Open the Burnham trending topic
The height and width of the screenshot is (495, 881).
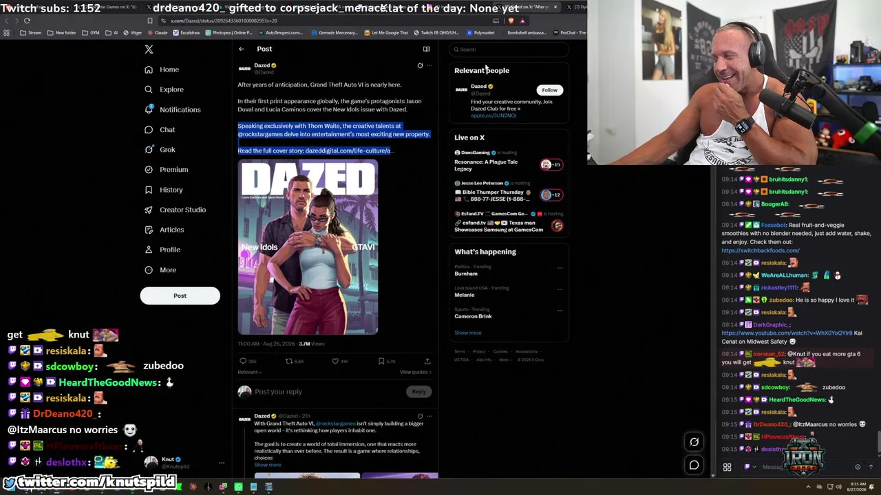coord(466,274)
